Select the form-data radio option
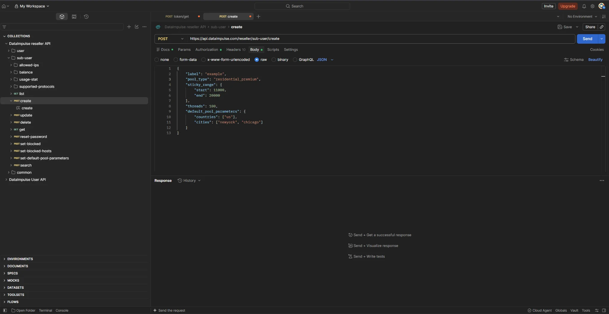 (x=176, y=60)
